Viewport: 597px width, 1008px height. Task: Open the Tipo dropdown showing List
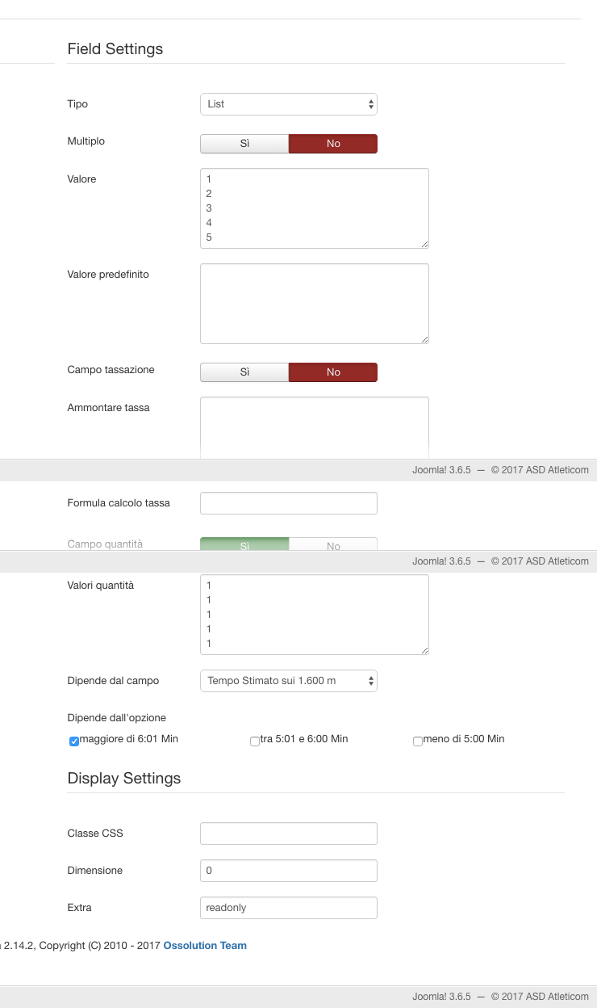coord(288,104)
